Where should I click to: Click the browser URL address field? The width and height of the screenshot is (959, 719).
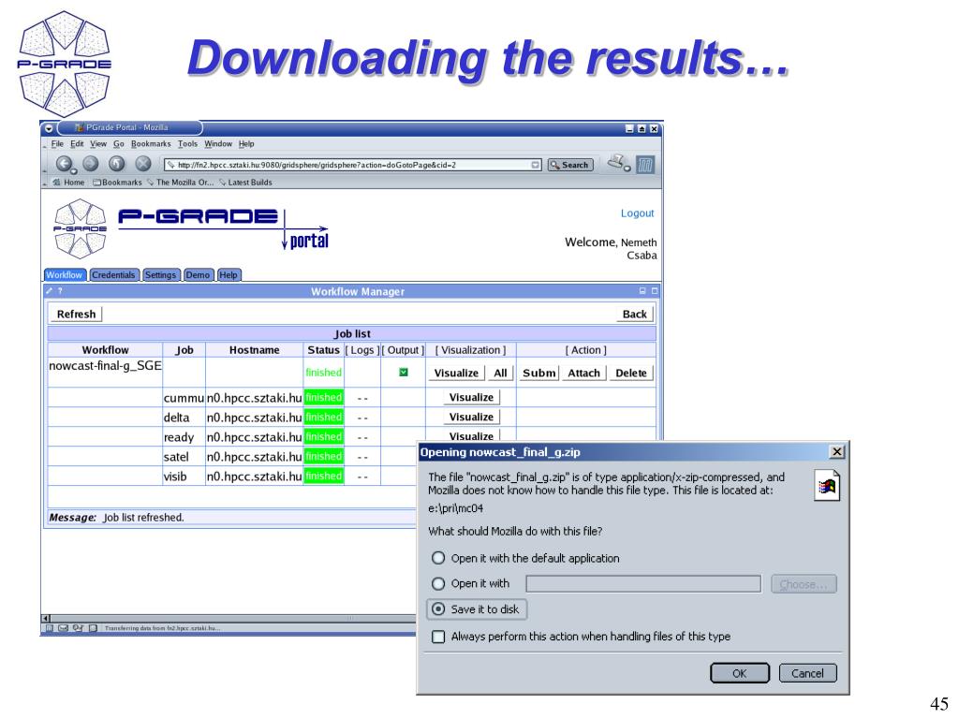(353, 165)
